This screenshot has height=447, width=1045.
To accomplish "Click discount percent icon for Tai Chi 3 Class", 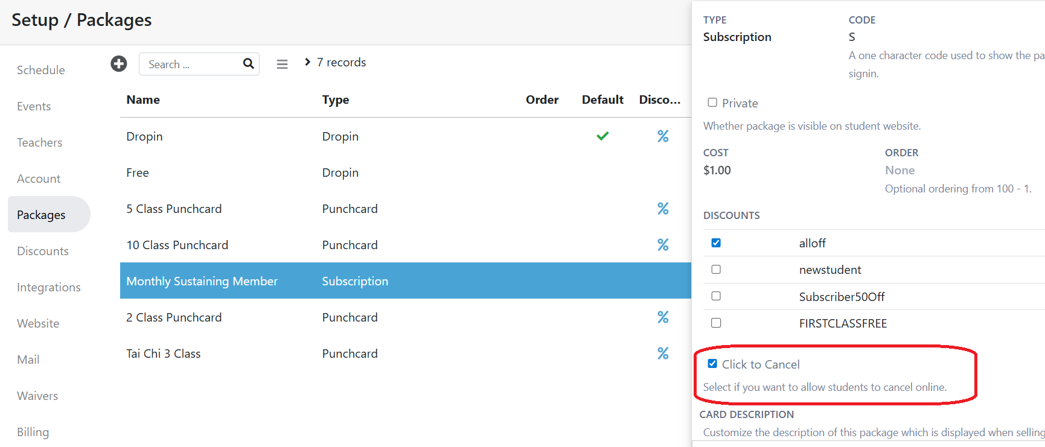I will tap(662, 353).
